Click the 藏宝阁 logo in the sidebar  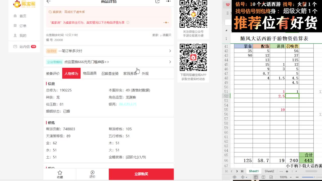(x=24, y=4)
